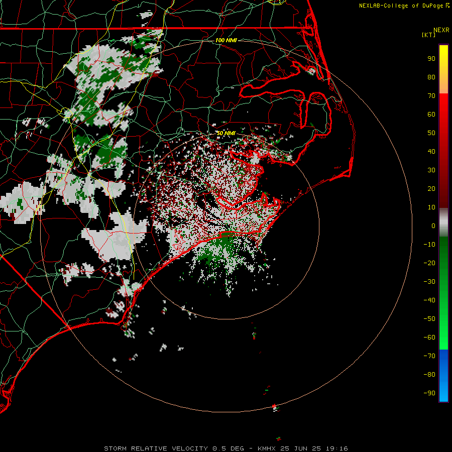
Task: Click the -70 value on the velocity scale
Action: tap(429, 356)
